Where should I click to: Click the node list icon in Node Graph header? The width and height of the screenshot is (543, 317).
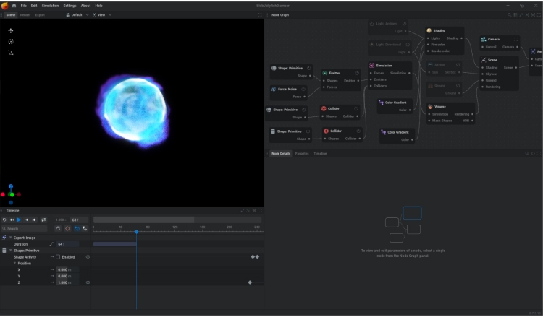515,15
